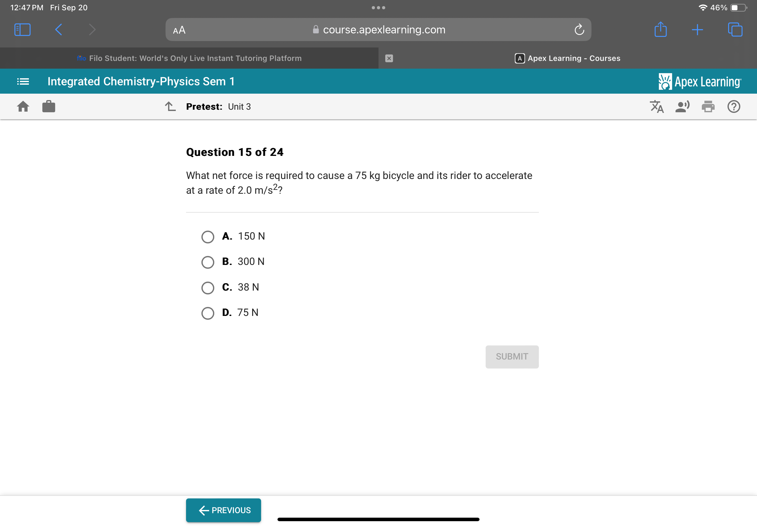Image resolution: width=757 pixels, height=526 pixels.
Task: Click the home icon
Action: pyautogui.click(x=24, y=106)
